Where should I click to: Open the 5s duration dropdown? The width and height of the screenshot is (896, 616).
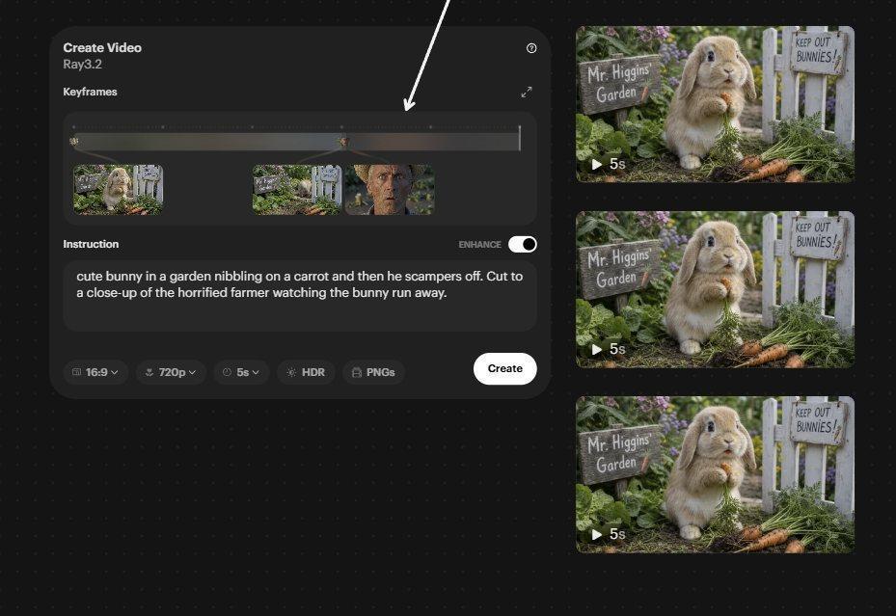[241, 372]
